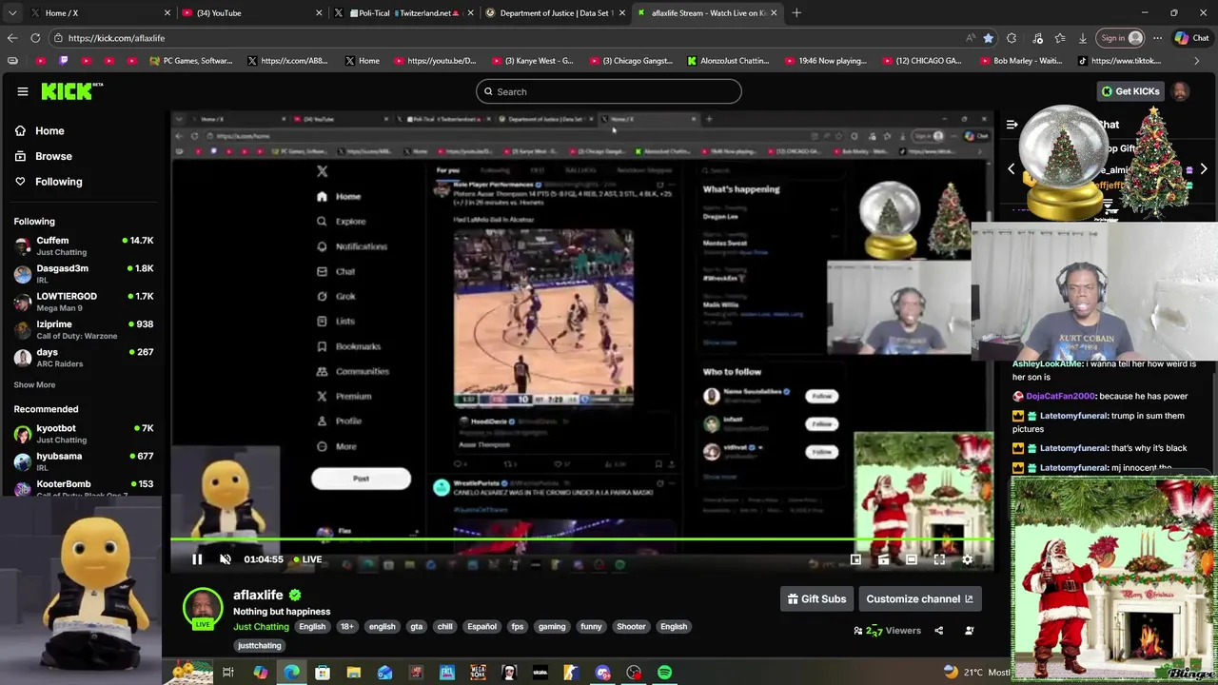Screen dimensions: 1218x685
Task: Unmute the stream volume icon
Action: 226,559
